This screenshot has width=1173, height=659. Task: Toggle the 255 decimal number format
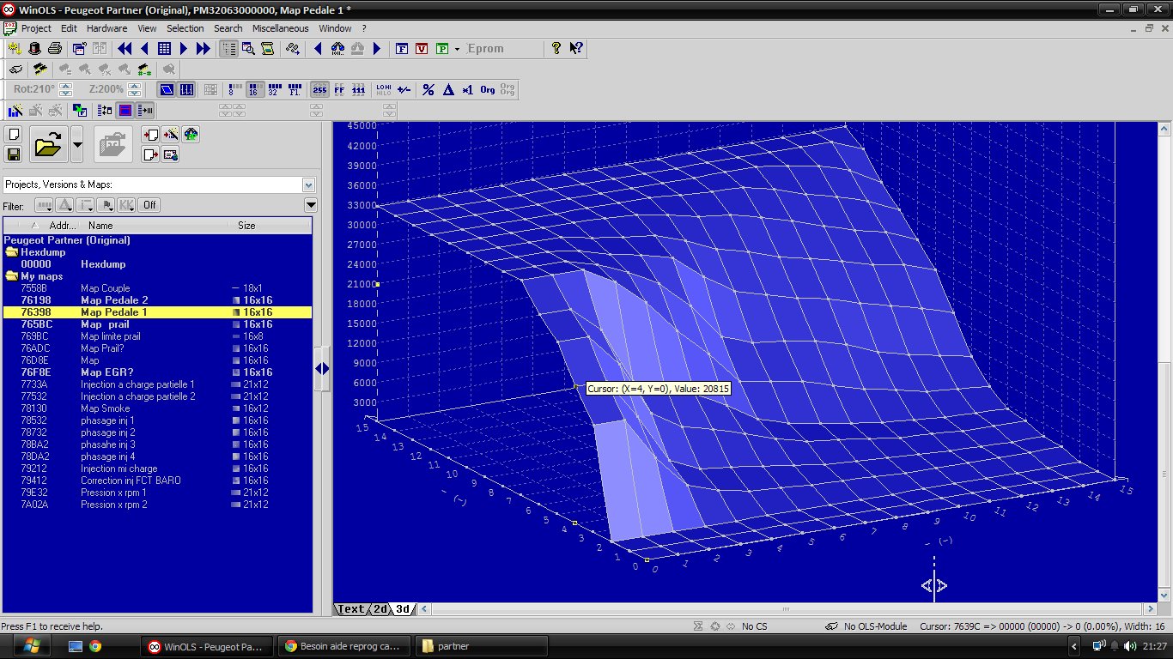pyautogui.click(x=319, y=89)
